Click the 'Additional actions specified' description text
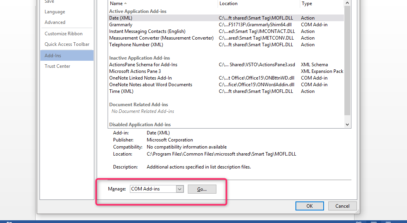This screenshot has height=223, width=407. (x=198, y=167)
